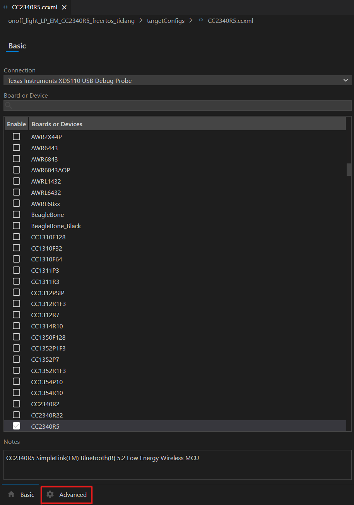This screenshot has width=354, height=505.
Task: Click the ccxml file icon in tab
Action: (5, 7)
